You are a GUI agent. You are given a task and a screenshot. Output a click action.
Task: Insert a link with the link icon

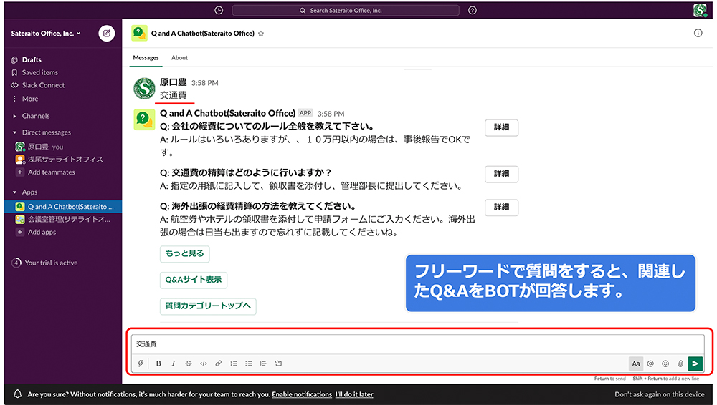pyautogui.click(x=219, y=363)
